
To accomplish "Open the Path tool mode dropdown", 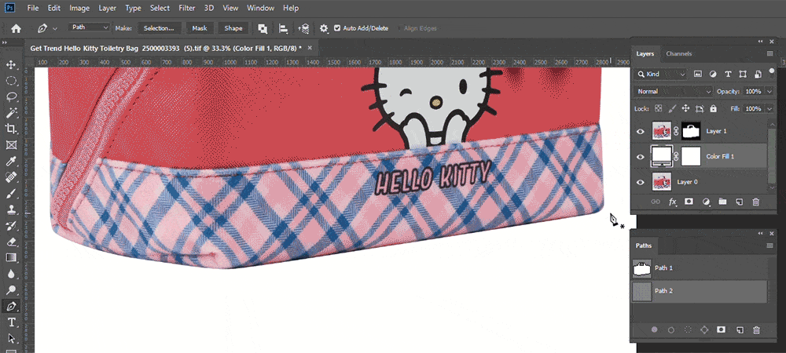I will 90,27.
